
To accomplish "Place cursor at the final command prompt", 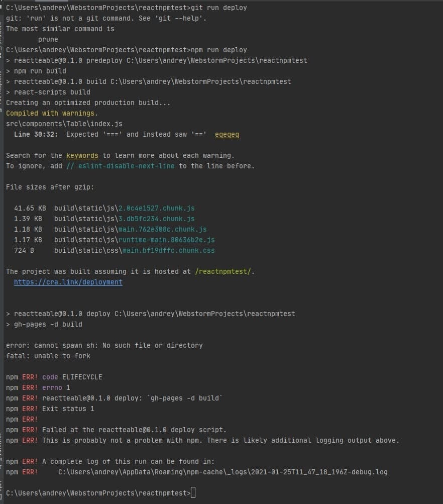I will pos(193,493).
